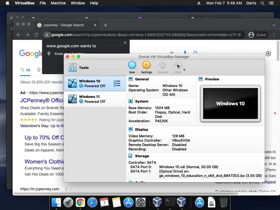
Task: Open the Women's Clothing link
Action: (44, 161)
